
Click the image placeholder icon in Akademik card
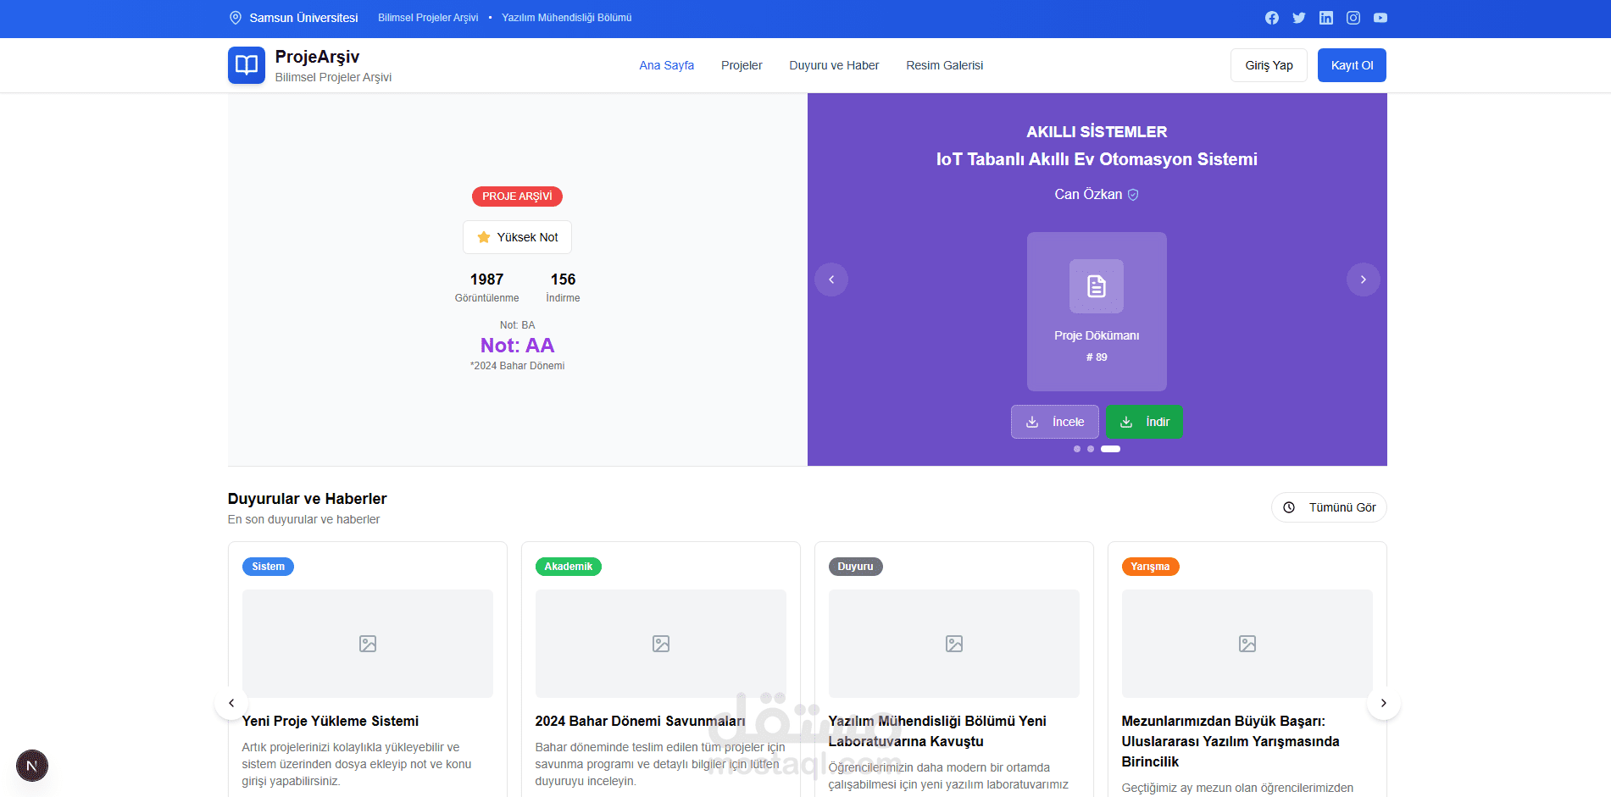pyautogui.click(x=661, y=644)
